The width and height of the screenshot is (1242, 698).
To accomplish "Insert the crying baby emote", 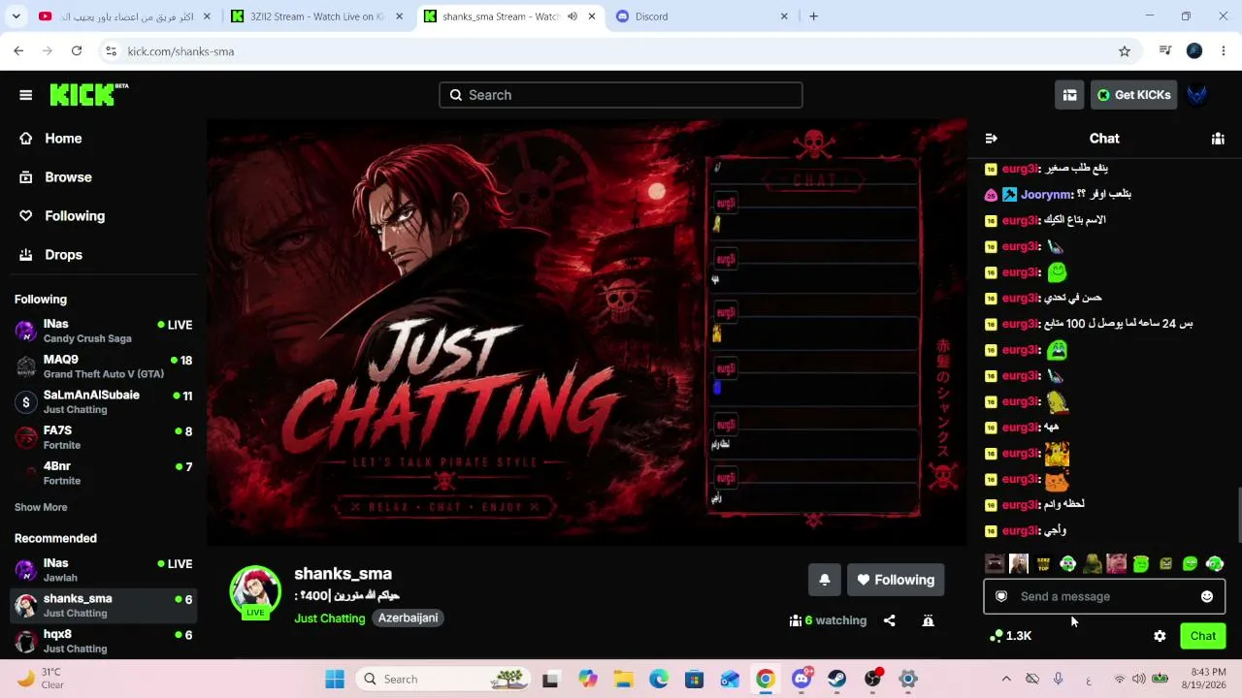I will (x=1117, y=563).
